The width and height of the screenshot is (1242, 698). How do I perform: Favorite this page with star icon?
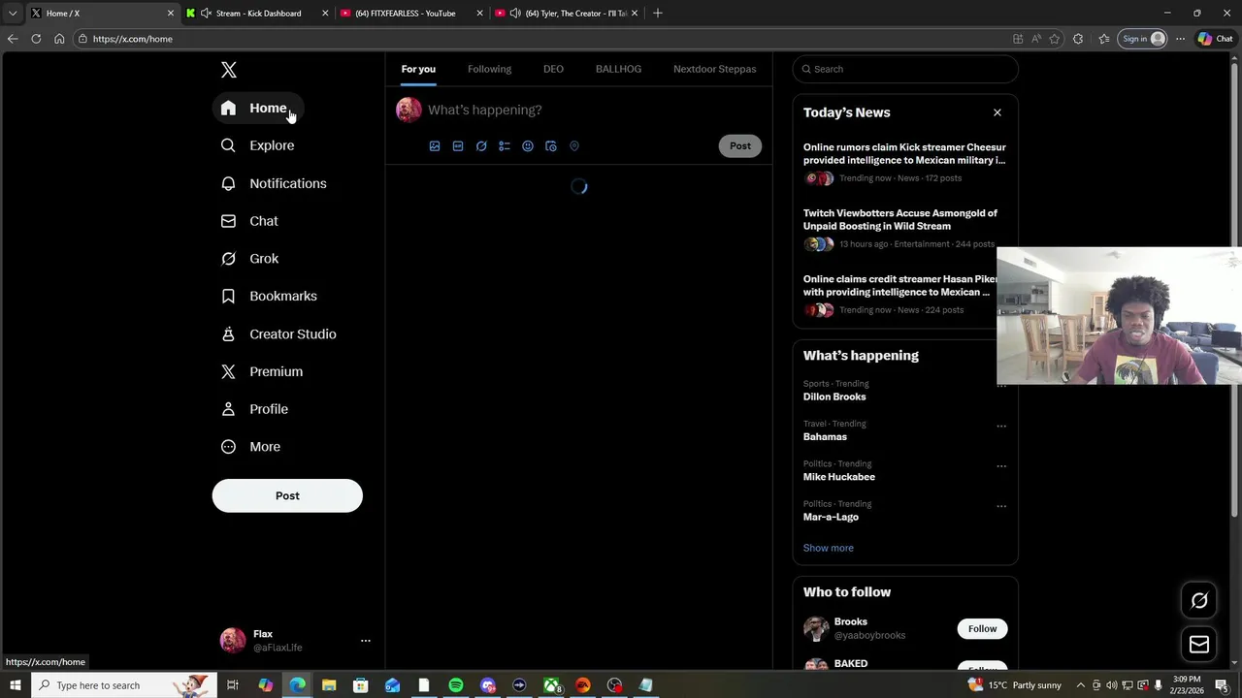point(1055,39)
